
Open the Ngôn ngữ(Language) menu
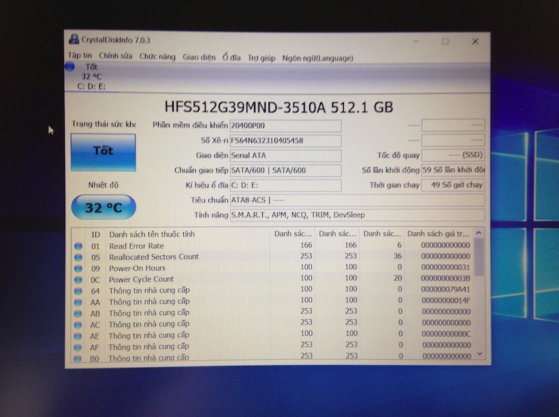318,58
